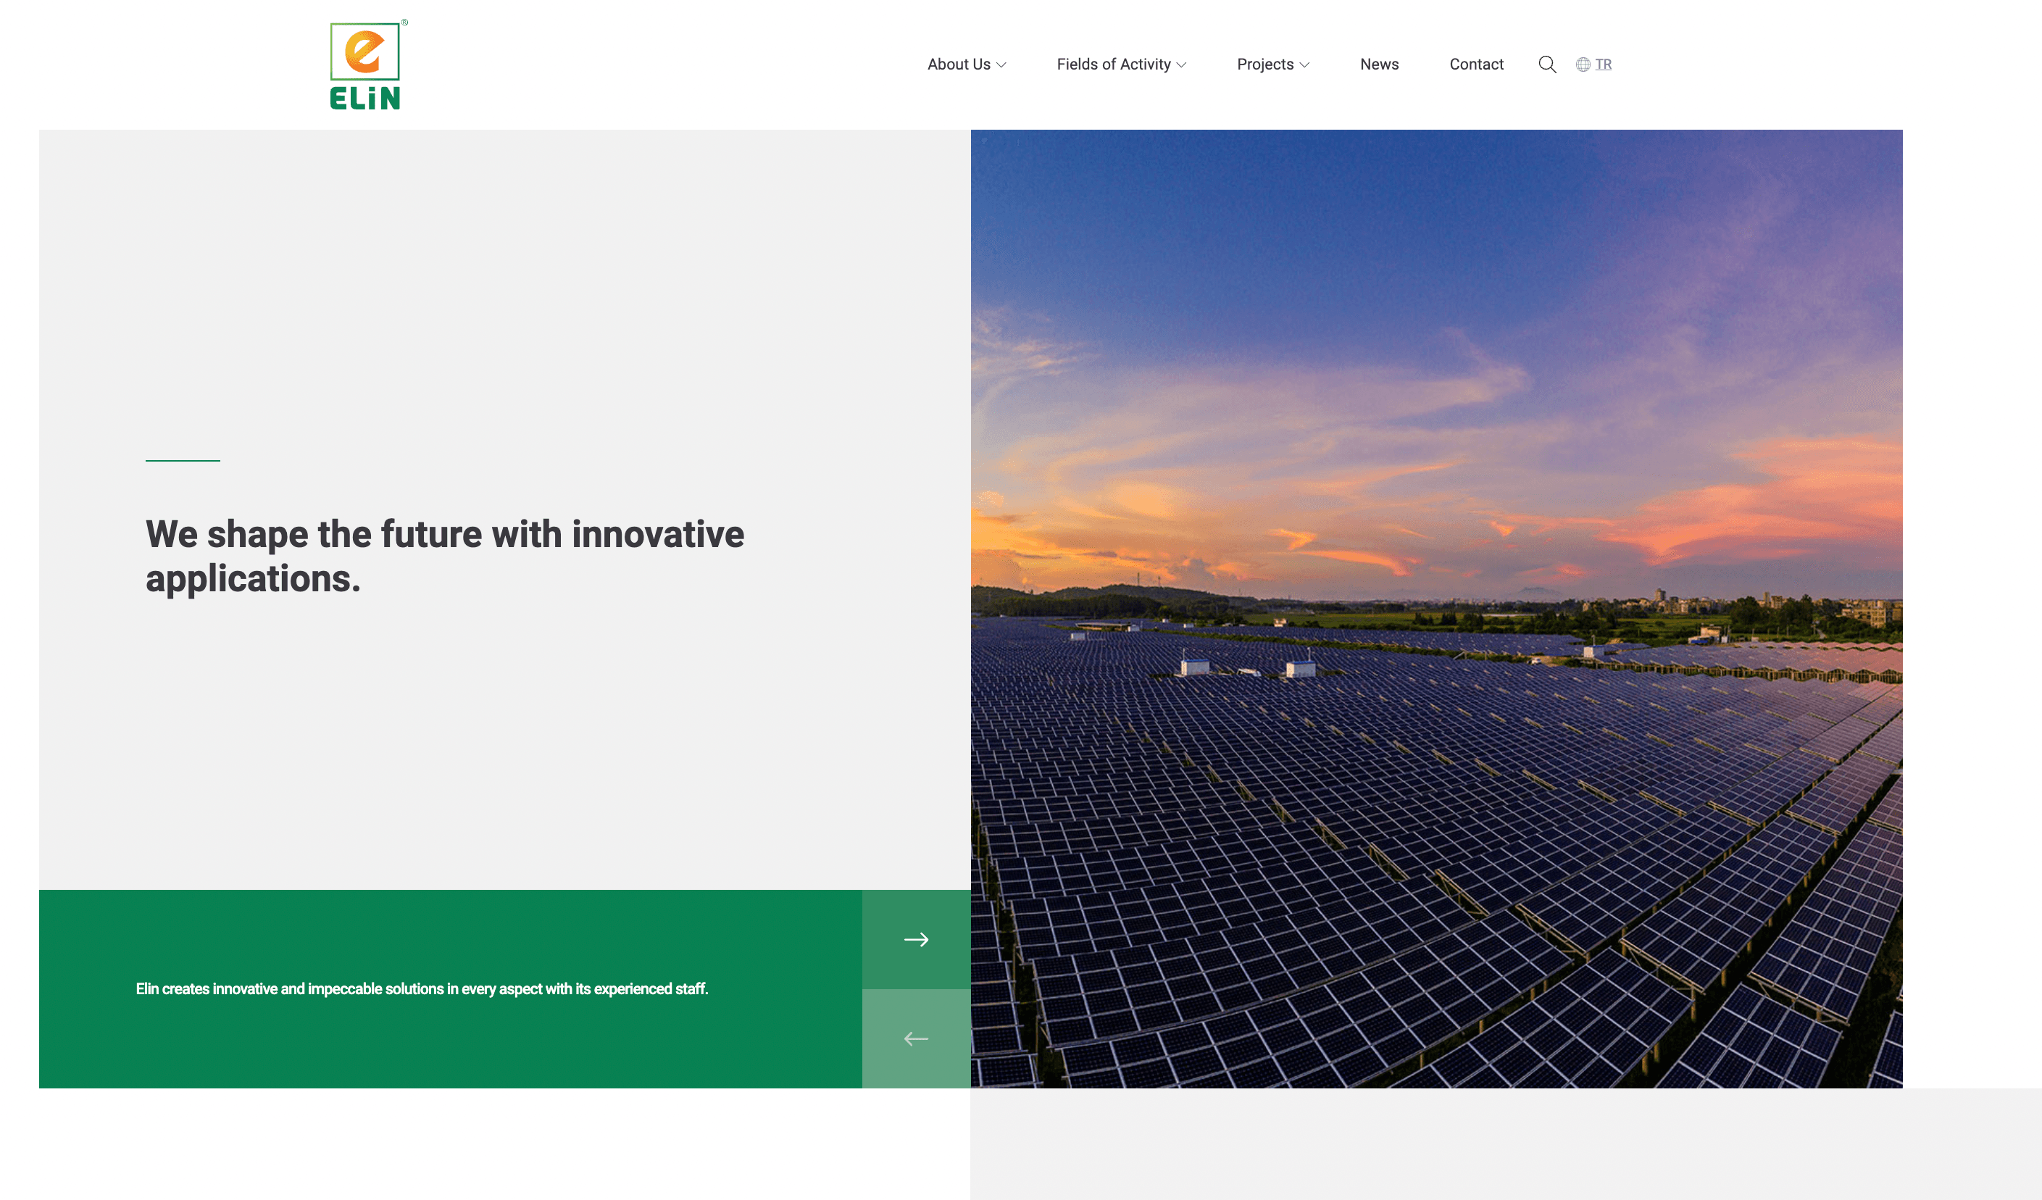Click the Elin logo in the header
This screenshot has width=2042, height=1200.
click(x=367, y=64)
